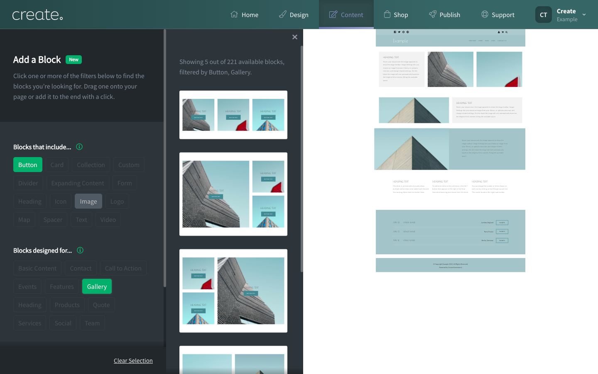The image size is (598, 374).
Task: Select the Basic Content filter
Action: (37, 268)
